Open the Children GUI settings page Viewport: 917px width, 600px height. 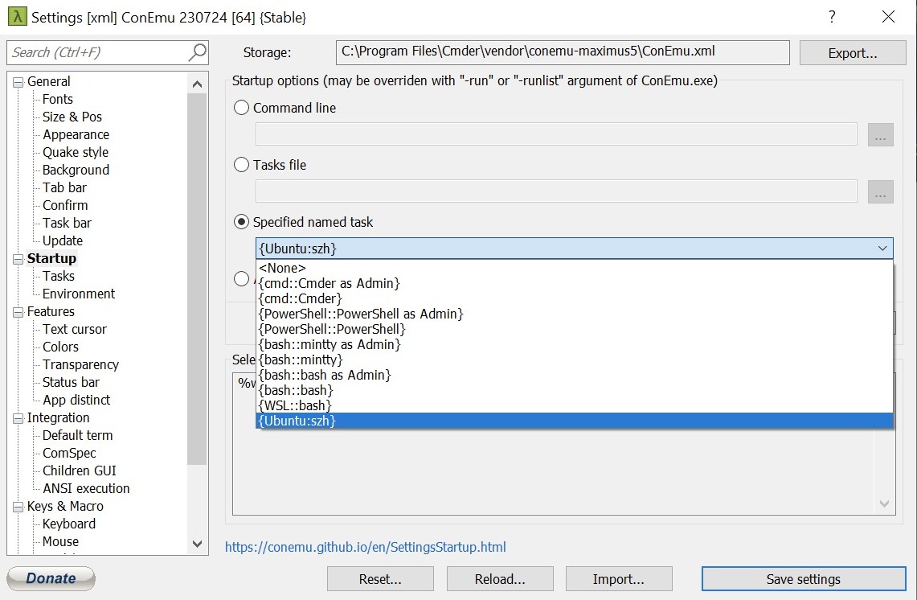coord(79,471)
